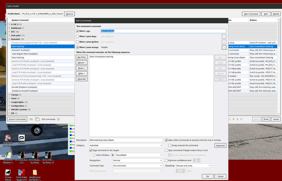This screenshot has height=181, width=282.
Task: Open the 'Key Press' action button
Action: (81, 57)
